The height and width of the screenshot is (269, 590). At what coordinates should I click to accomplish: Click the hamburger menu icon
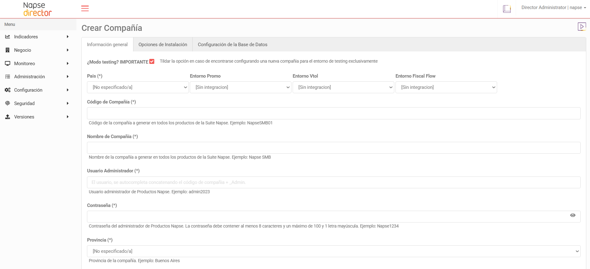tap(85, 8)
